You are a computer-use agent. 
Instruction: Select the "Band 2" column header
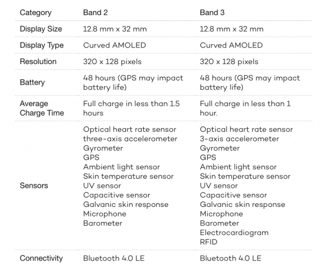96,13
